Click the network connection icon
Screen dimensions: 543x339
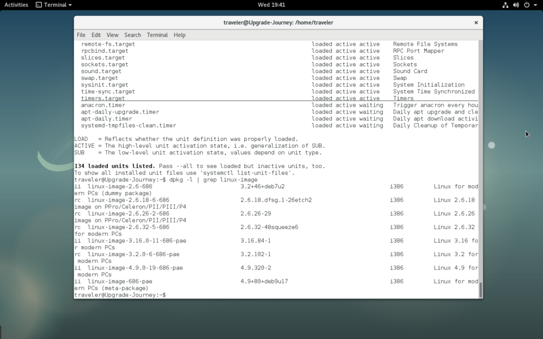(x=505, y=5)
